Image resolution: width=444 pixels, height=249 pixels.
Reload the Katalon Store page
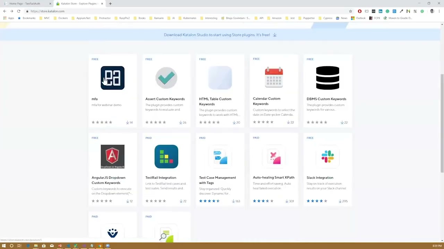pos(19,11)
